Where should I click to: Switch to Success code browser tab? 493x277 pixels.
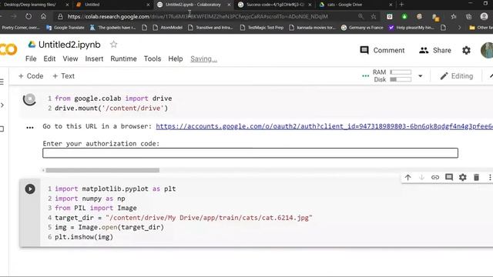coord(275,5)
